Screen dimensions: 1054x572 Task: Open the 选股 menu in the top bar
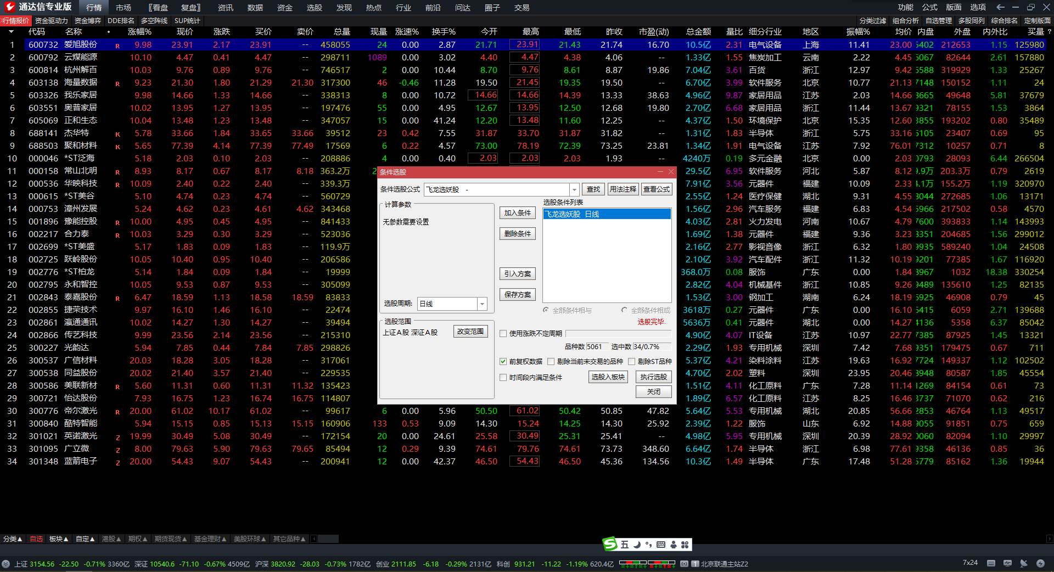click(315, 8)
